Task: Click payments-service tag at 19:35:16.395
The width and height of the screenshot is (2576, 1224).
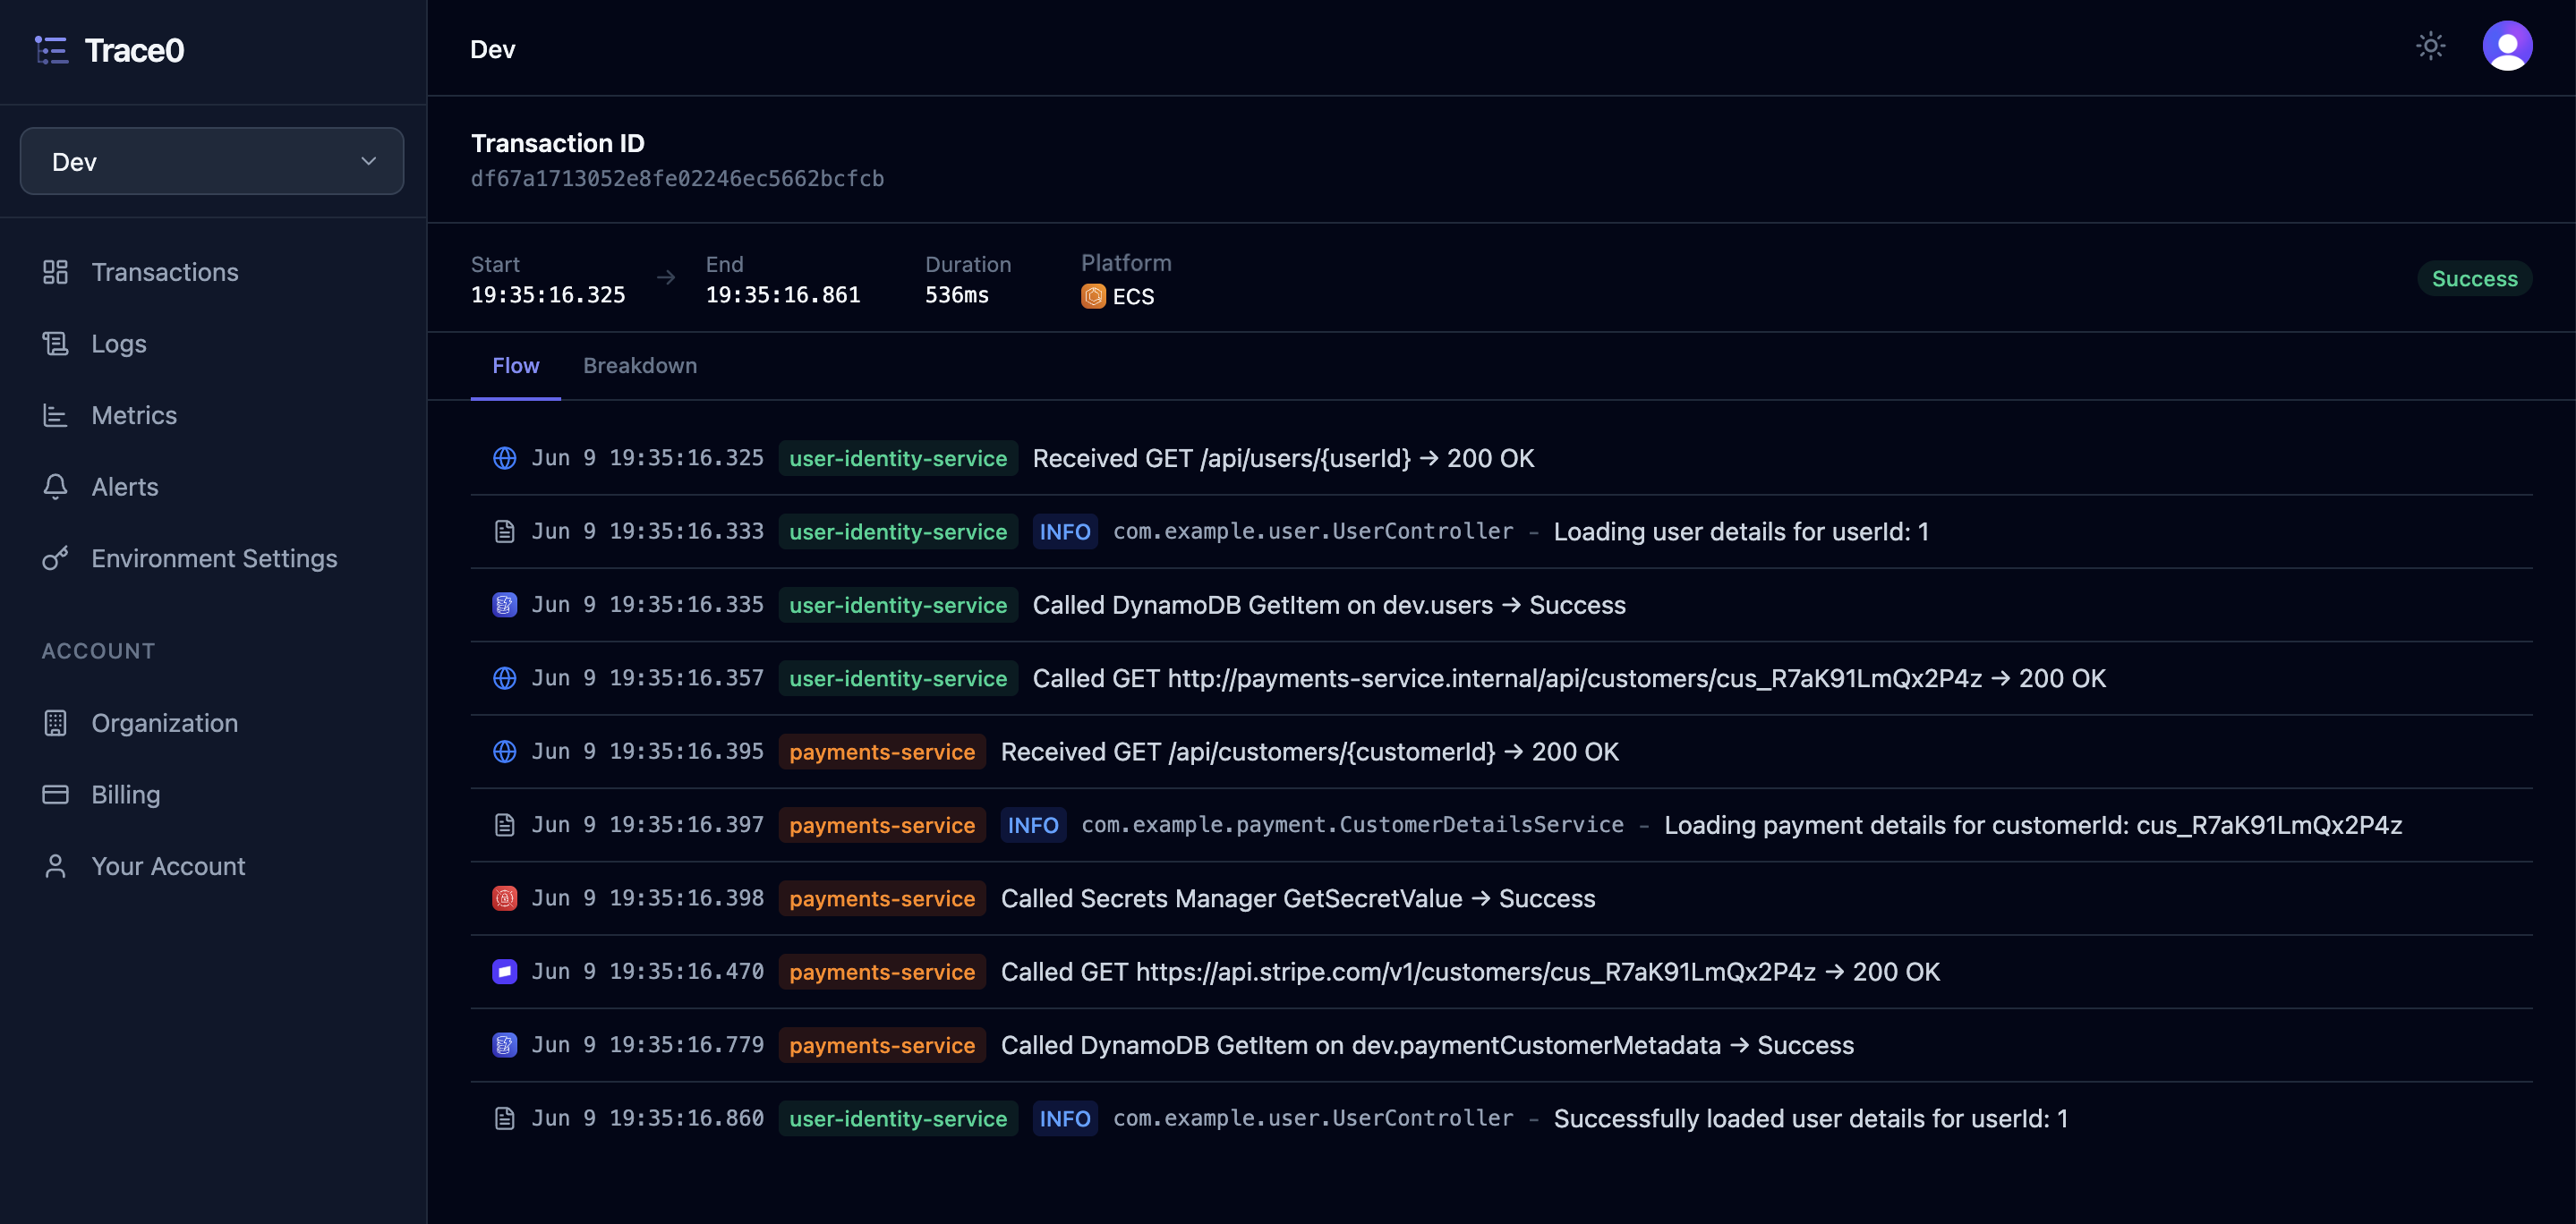Action: (882, 752)
